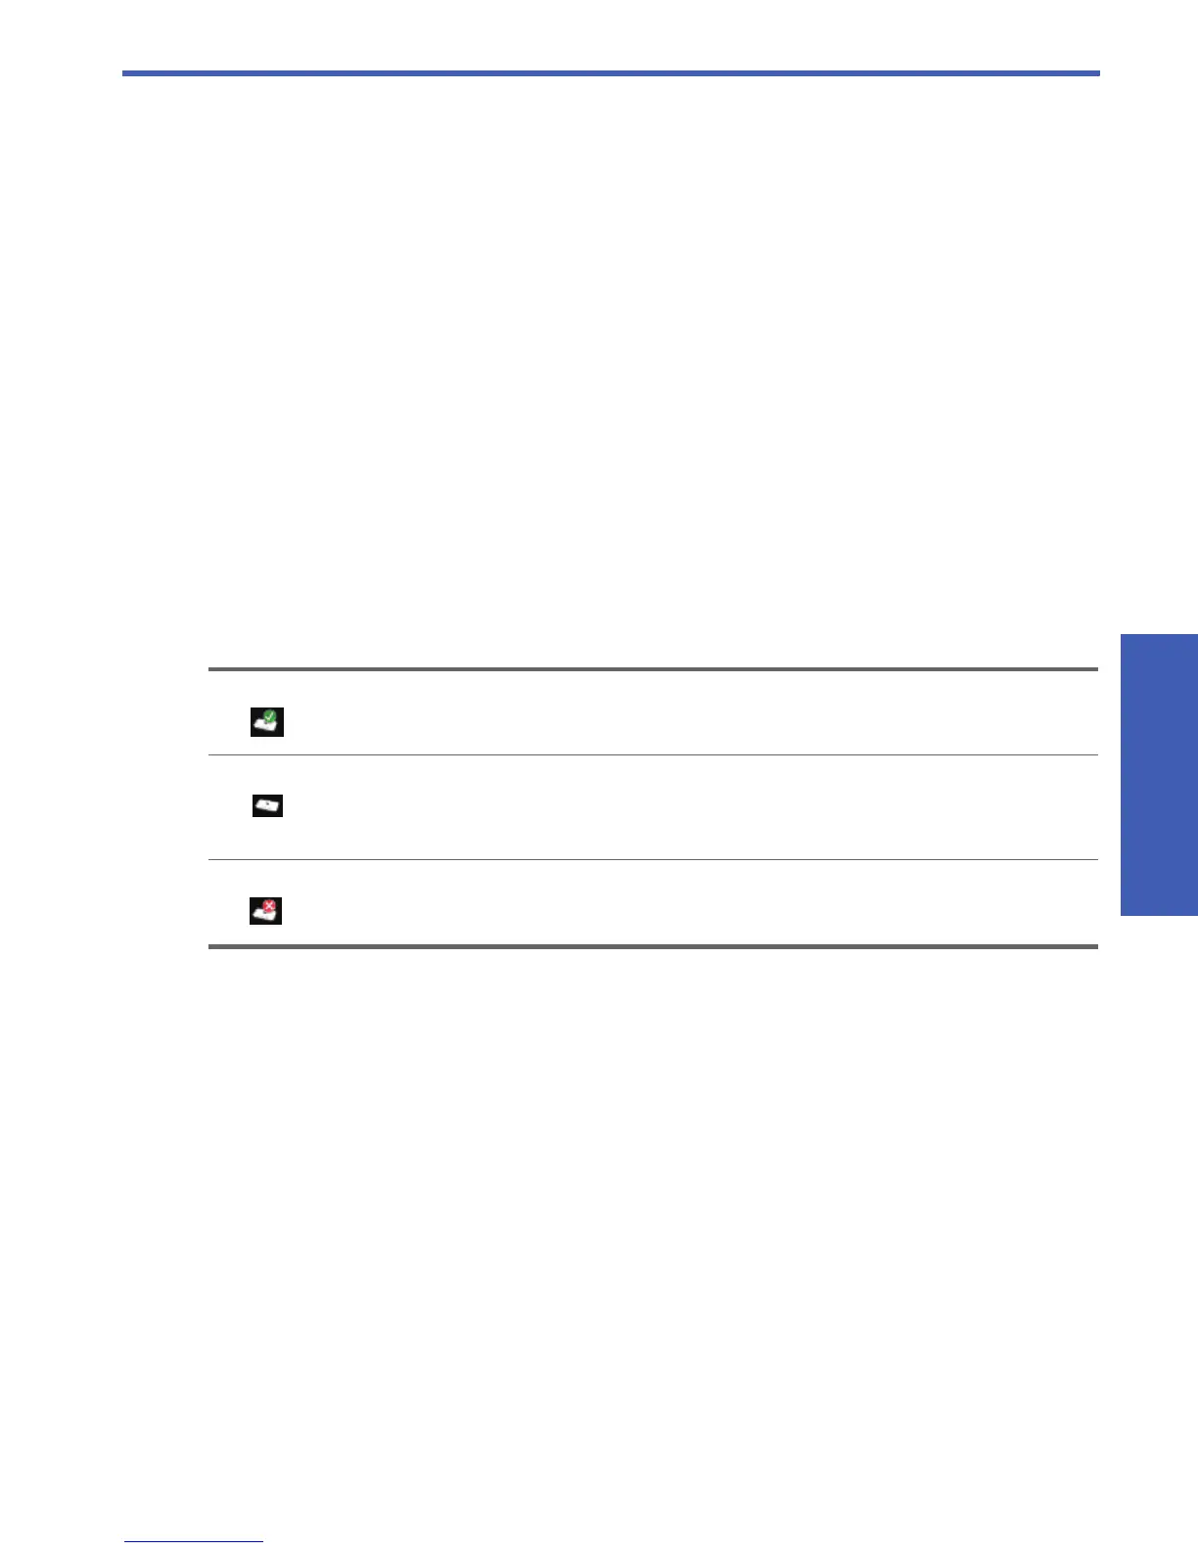Screen dimensions: 1198x1550
Task: Click the empty description cell beside green check icon
Action: pos(685,713)
